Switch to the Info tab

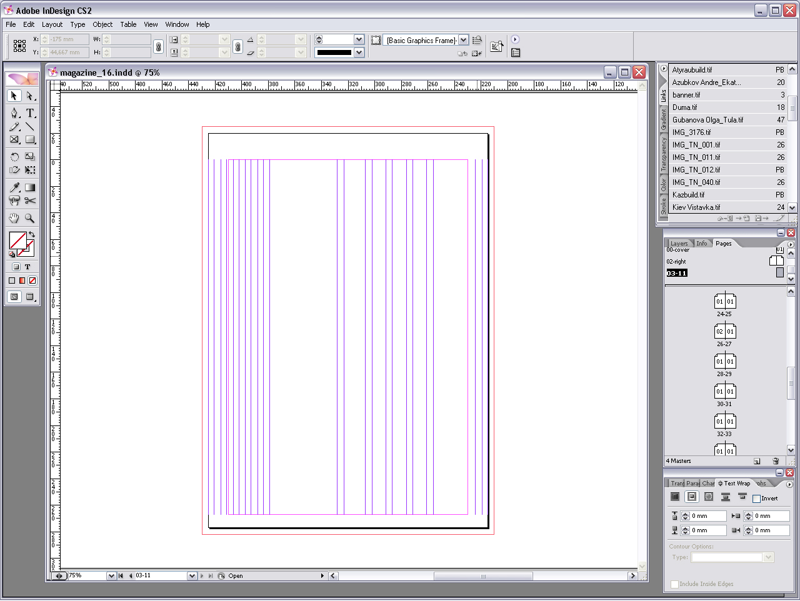click(702, 244)
